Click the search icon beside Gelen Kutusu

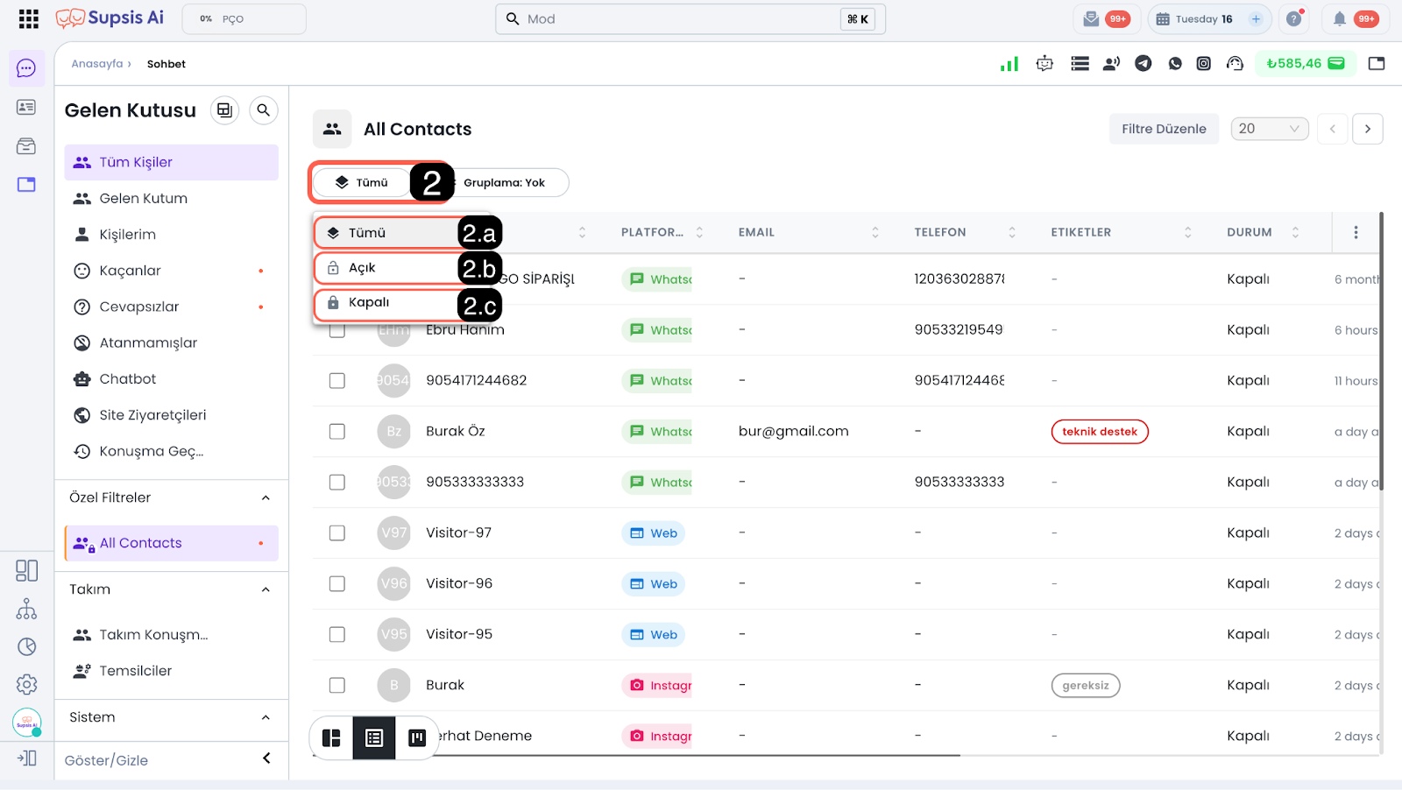pos(263,110)
